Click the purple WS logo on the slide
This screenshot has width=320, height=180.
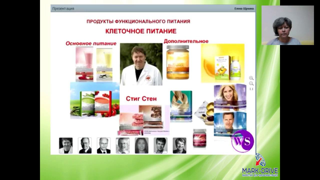tap(242, 141)
